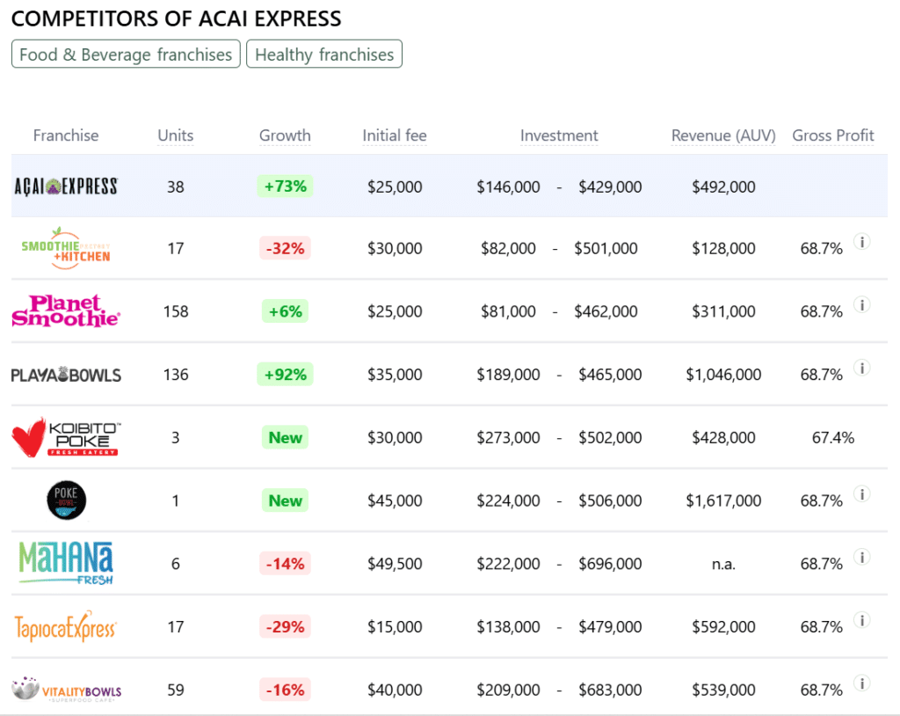This screenshot has height=716, width=900.
Task: Click the $696,000 investment maximum
Action: (x=610, y=564)
